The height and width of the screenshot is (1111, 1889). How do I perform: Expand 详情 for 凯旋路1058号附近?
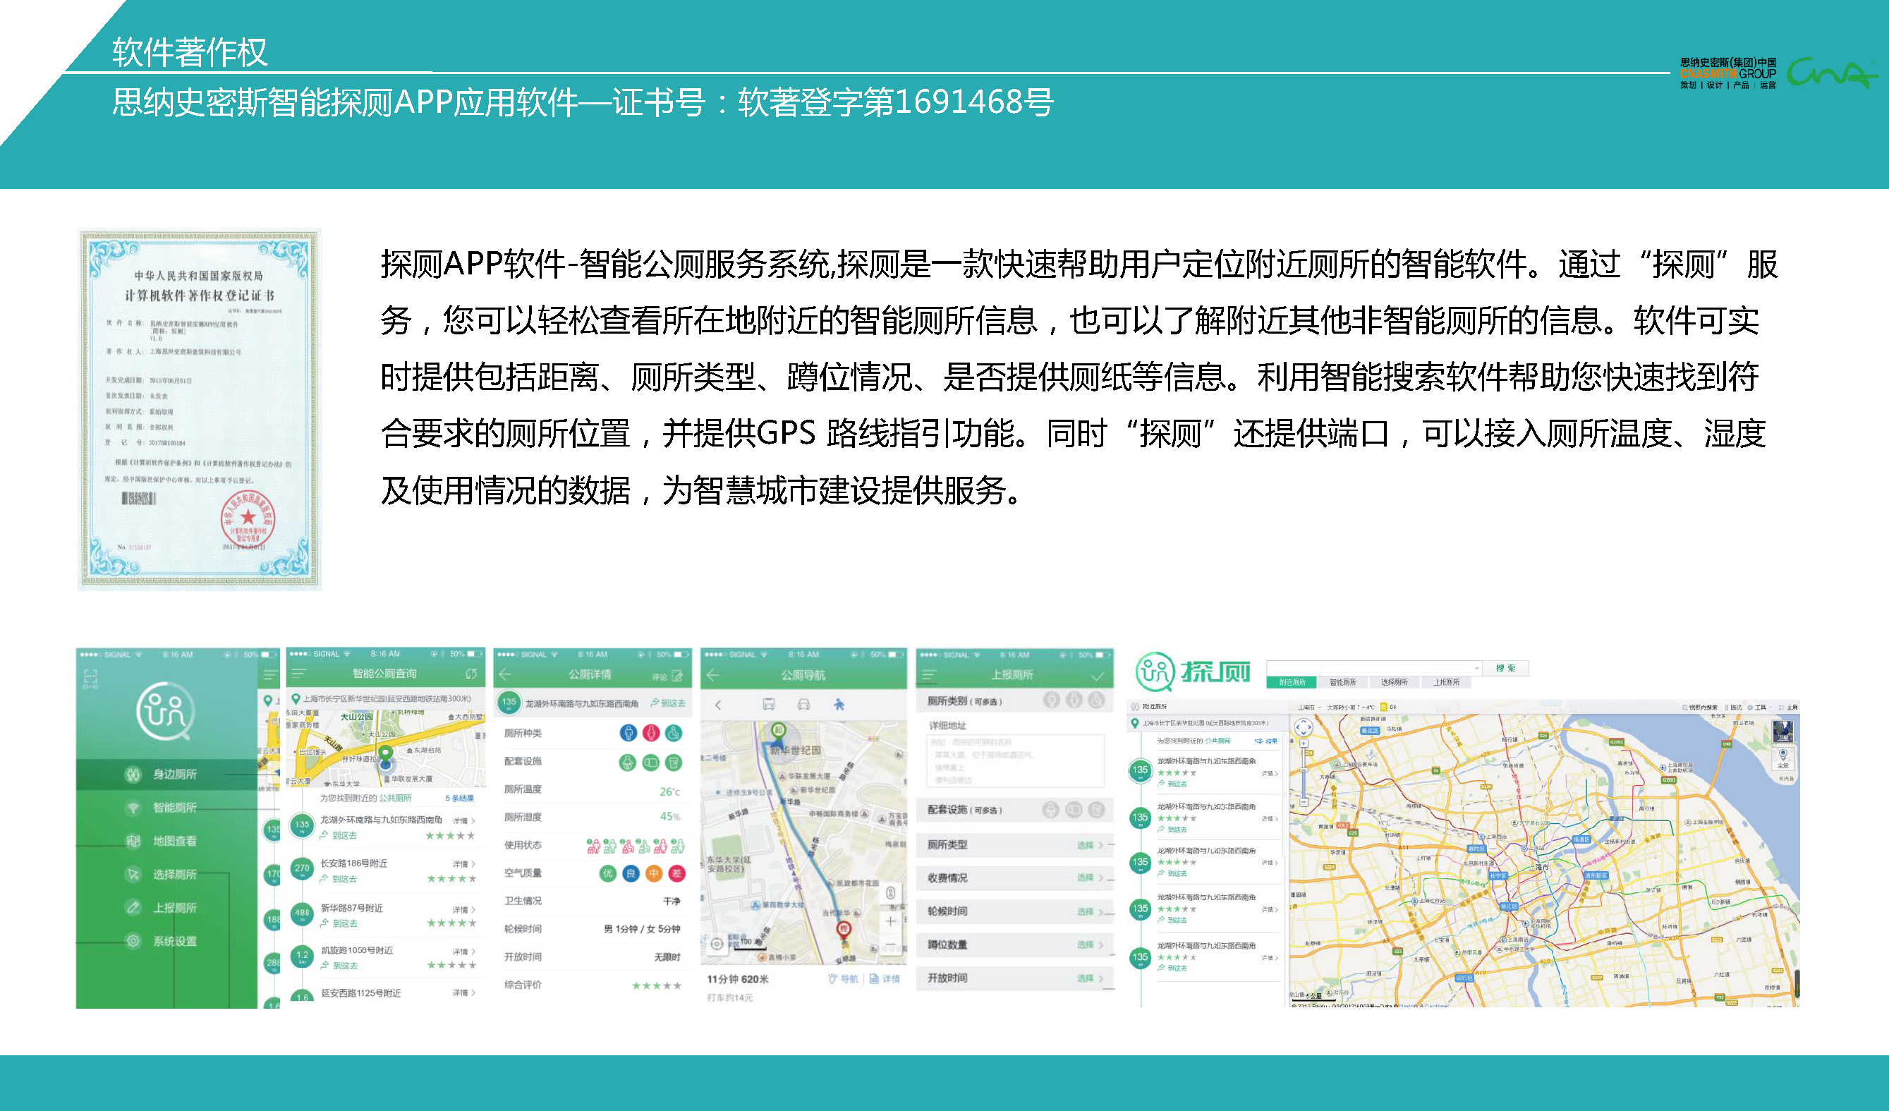[463, 952]
